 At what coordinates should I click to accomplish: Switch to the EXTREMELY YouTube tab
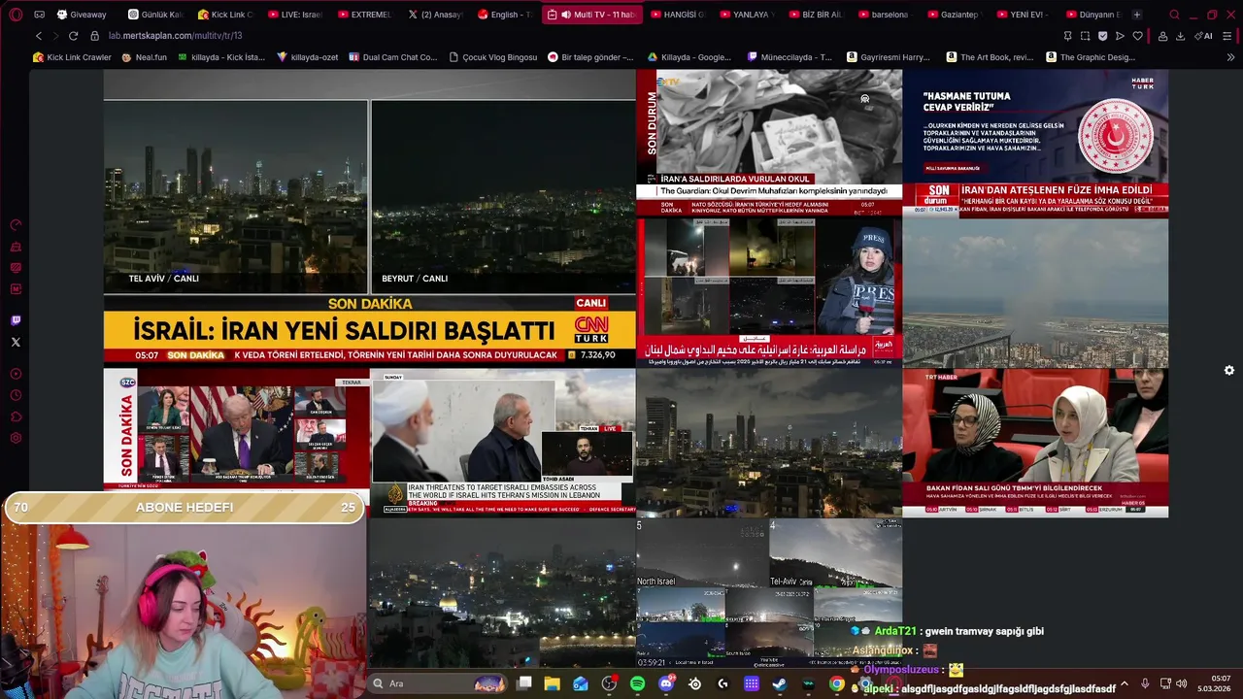[364, 15]
